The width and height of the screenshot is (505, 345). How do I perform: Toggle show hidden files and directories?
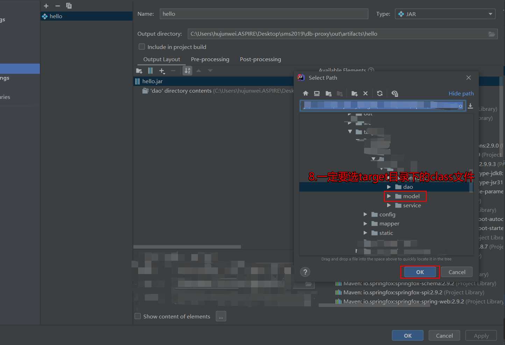(395, 93)
